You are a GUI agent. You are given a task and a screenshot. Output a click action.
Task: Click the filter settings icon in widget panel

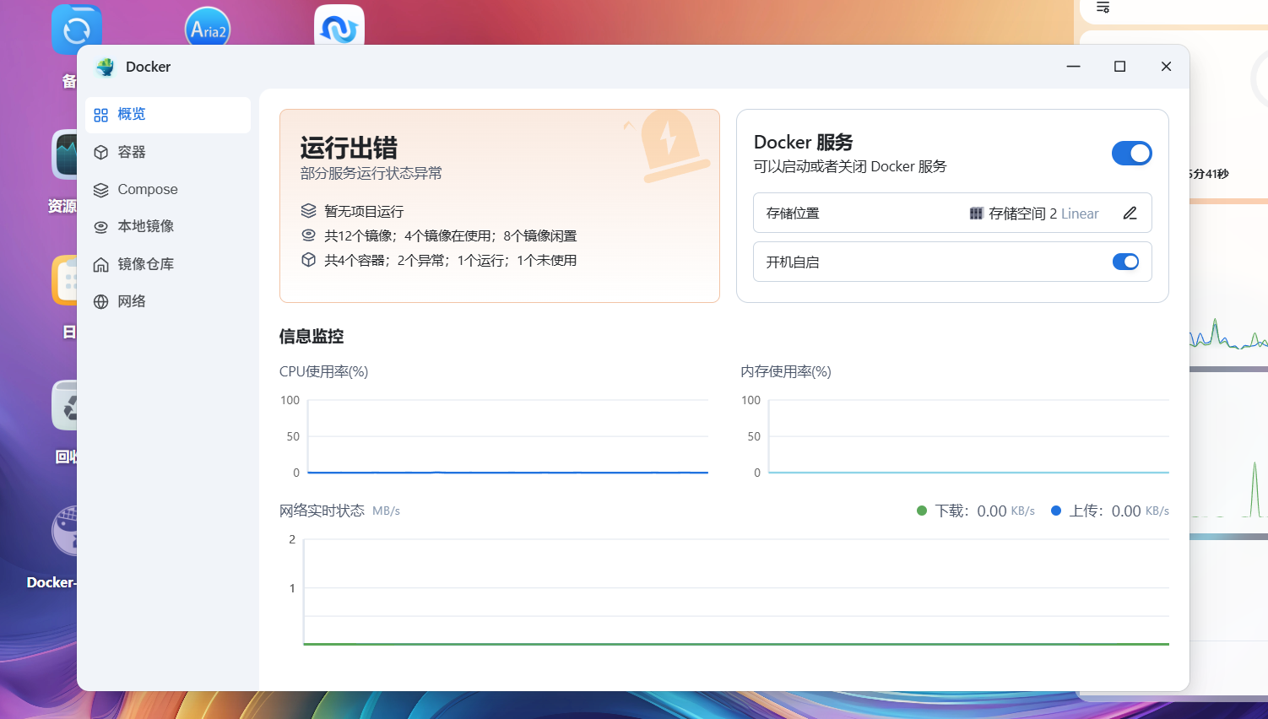pyautogui.click(x=1103, y=8)
